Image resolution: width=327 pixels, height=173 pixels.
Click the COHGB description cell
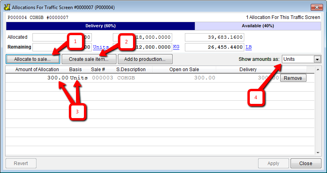126,78
